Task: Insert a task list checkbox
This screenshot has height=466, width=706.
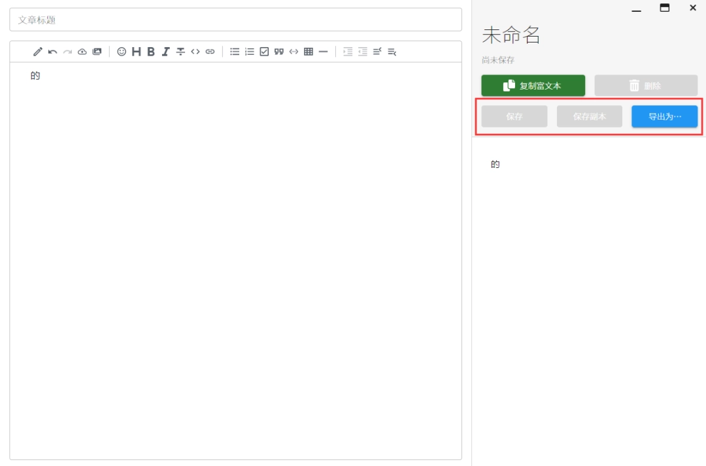Action: (264, 52)
